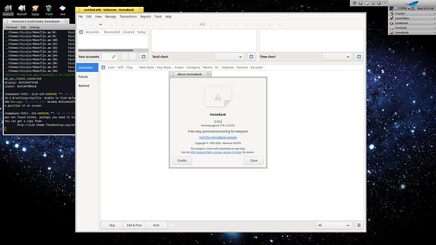Click the Skip button

click(x=112, y=225)
